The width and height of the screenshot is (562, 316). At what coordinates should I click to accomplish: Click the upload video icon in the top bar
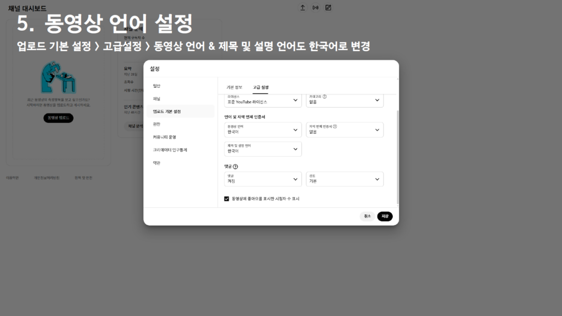pyautogui.click(x=302, y=8)
